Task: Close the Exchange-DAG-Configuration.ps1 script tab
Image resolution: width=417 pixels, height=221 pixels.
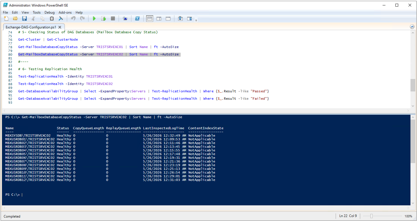Action: point(60,27)
